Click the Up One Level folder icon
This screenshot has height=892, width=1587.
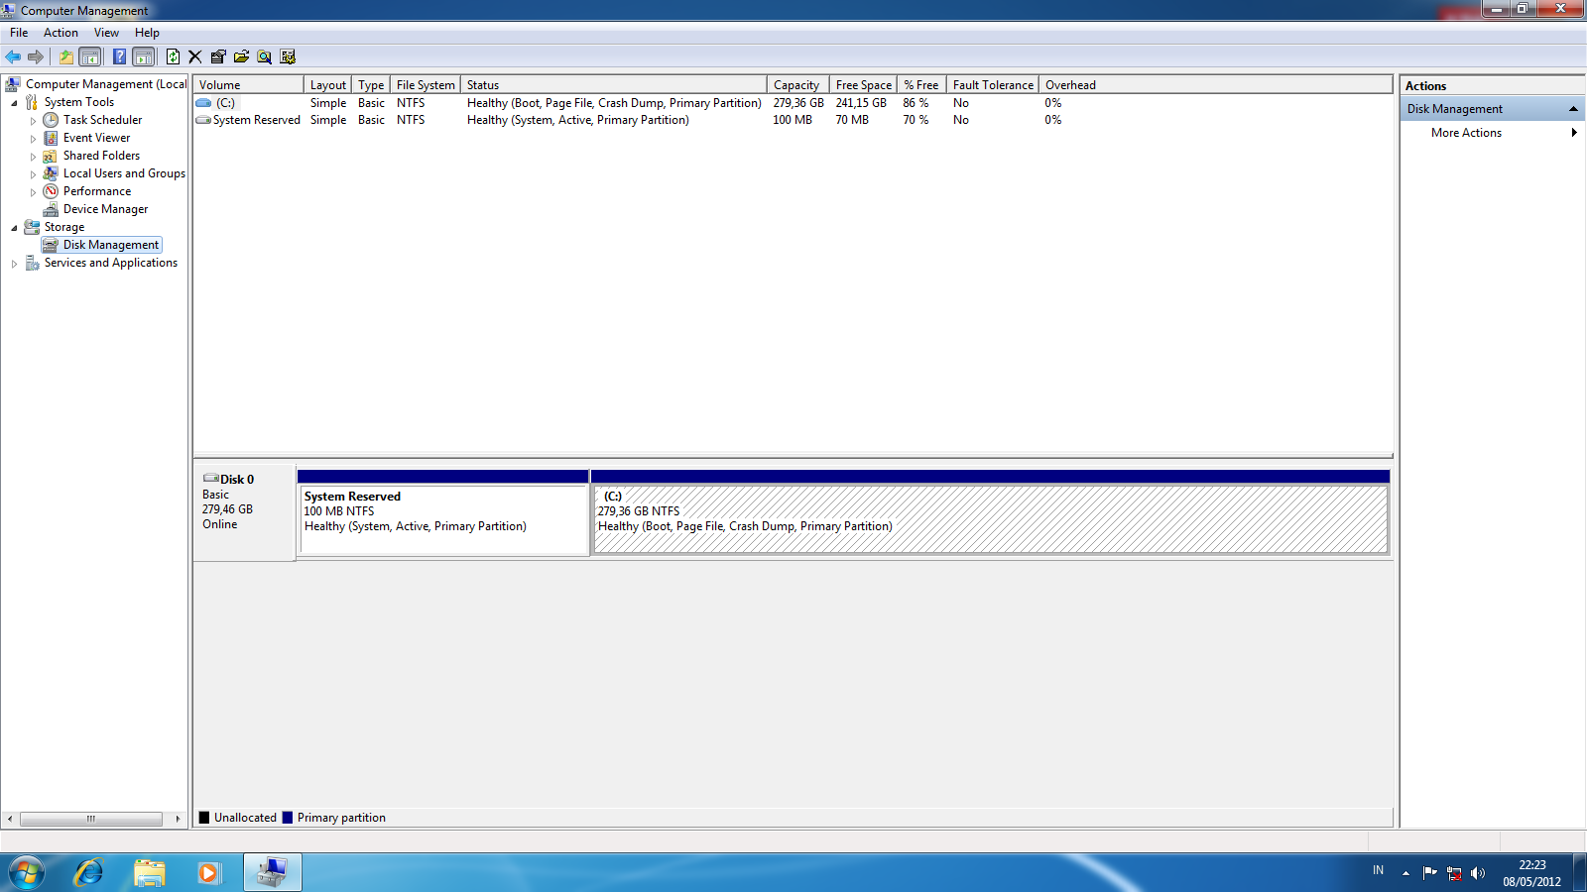click(x=65, y=56)
